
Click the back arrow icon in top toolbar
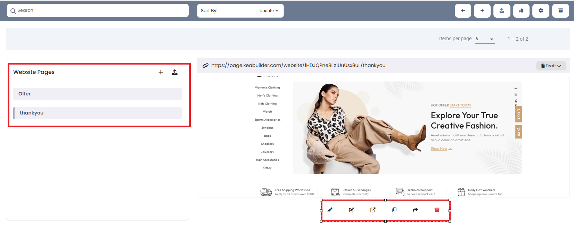tap(463, 11)
